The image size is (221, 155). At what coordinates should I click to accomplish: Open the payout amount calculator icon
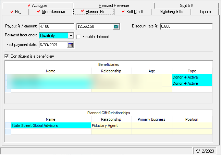[116, 27]
